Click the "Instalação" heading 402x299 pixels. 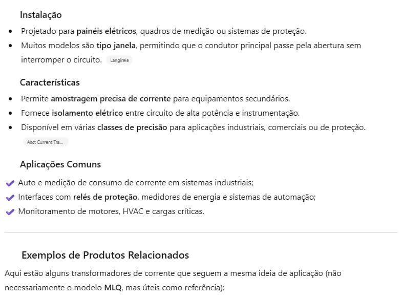point(41,15)
